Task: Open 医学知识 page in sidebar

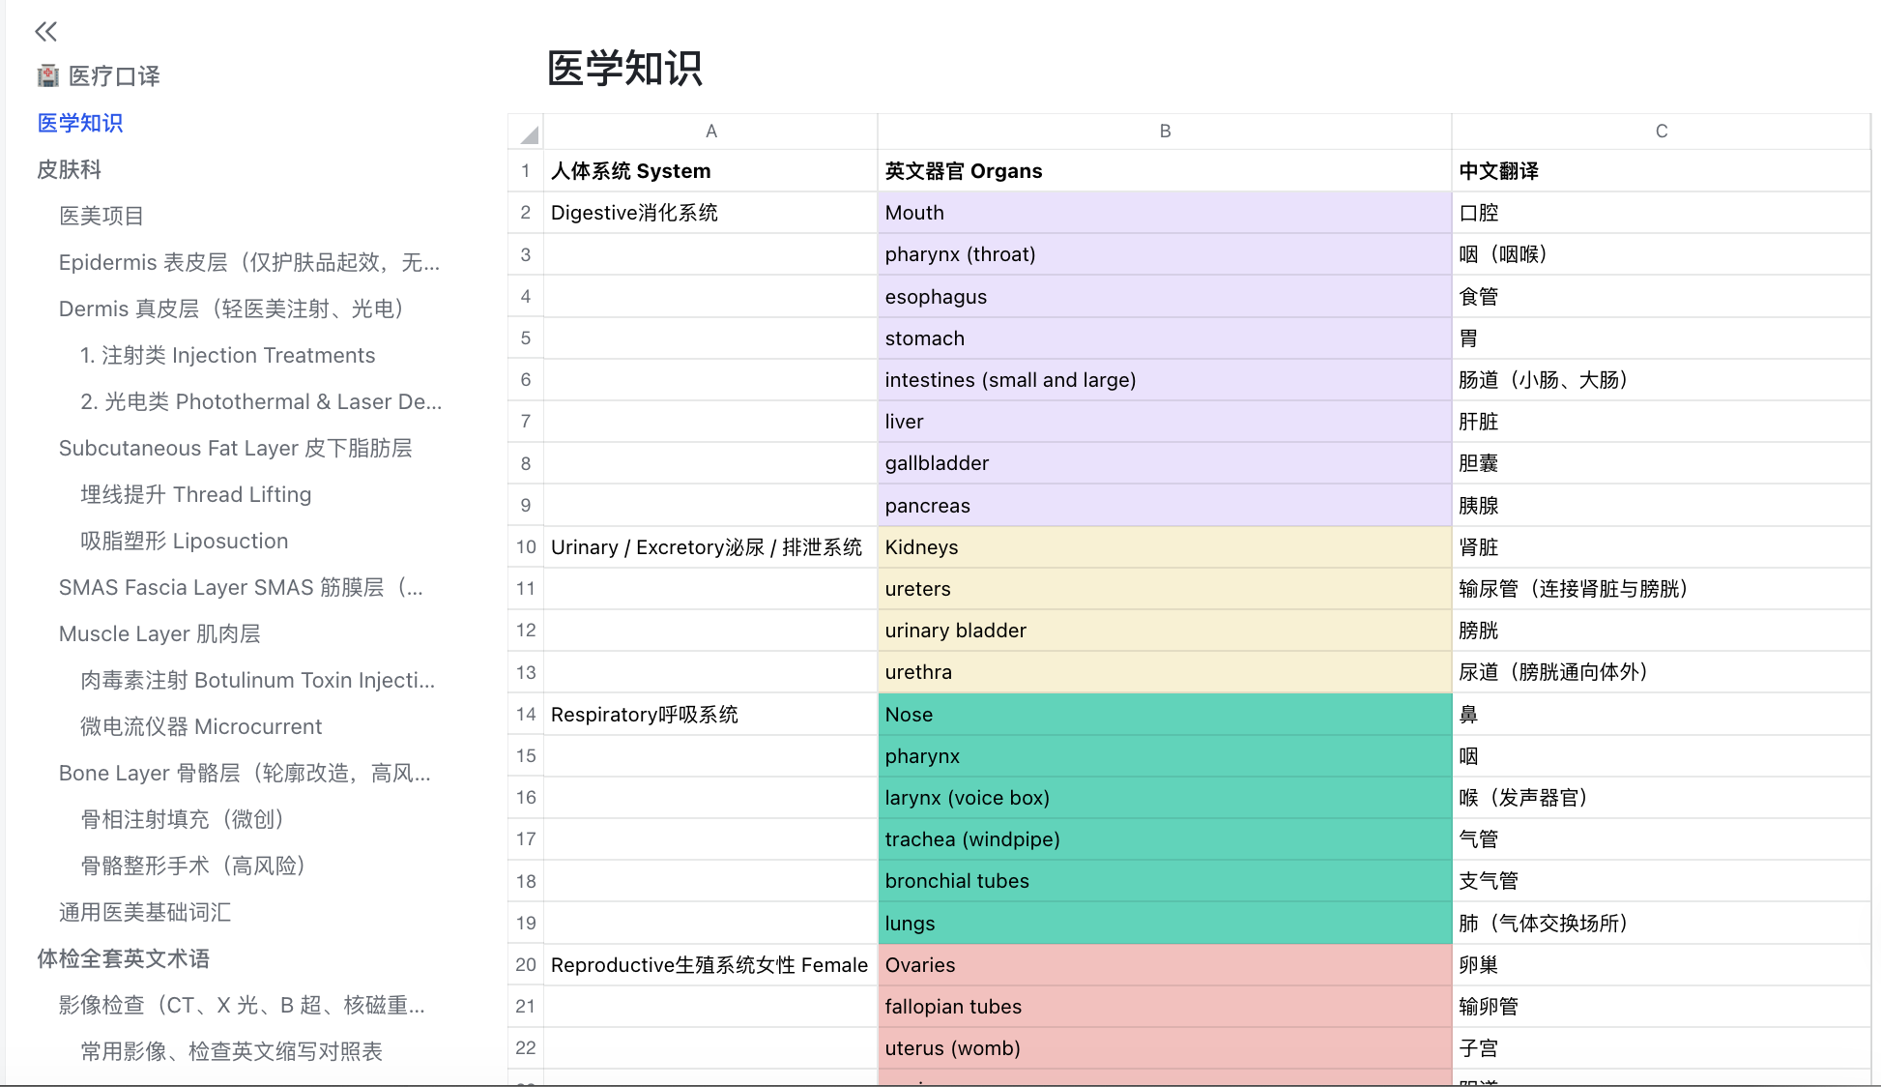Action: 80,123
